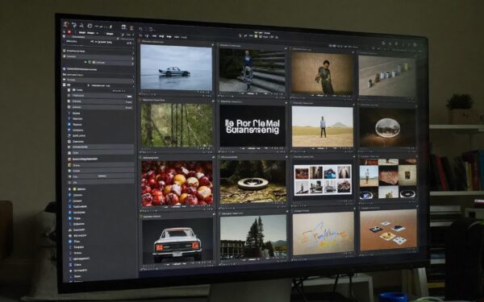The height and width of the screenshot is (302, 484).
Task: Select the scattered cards on orange surface photo
Action: 388,230
